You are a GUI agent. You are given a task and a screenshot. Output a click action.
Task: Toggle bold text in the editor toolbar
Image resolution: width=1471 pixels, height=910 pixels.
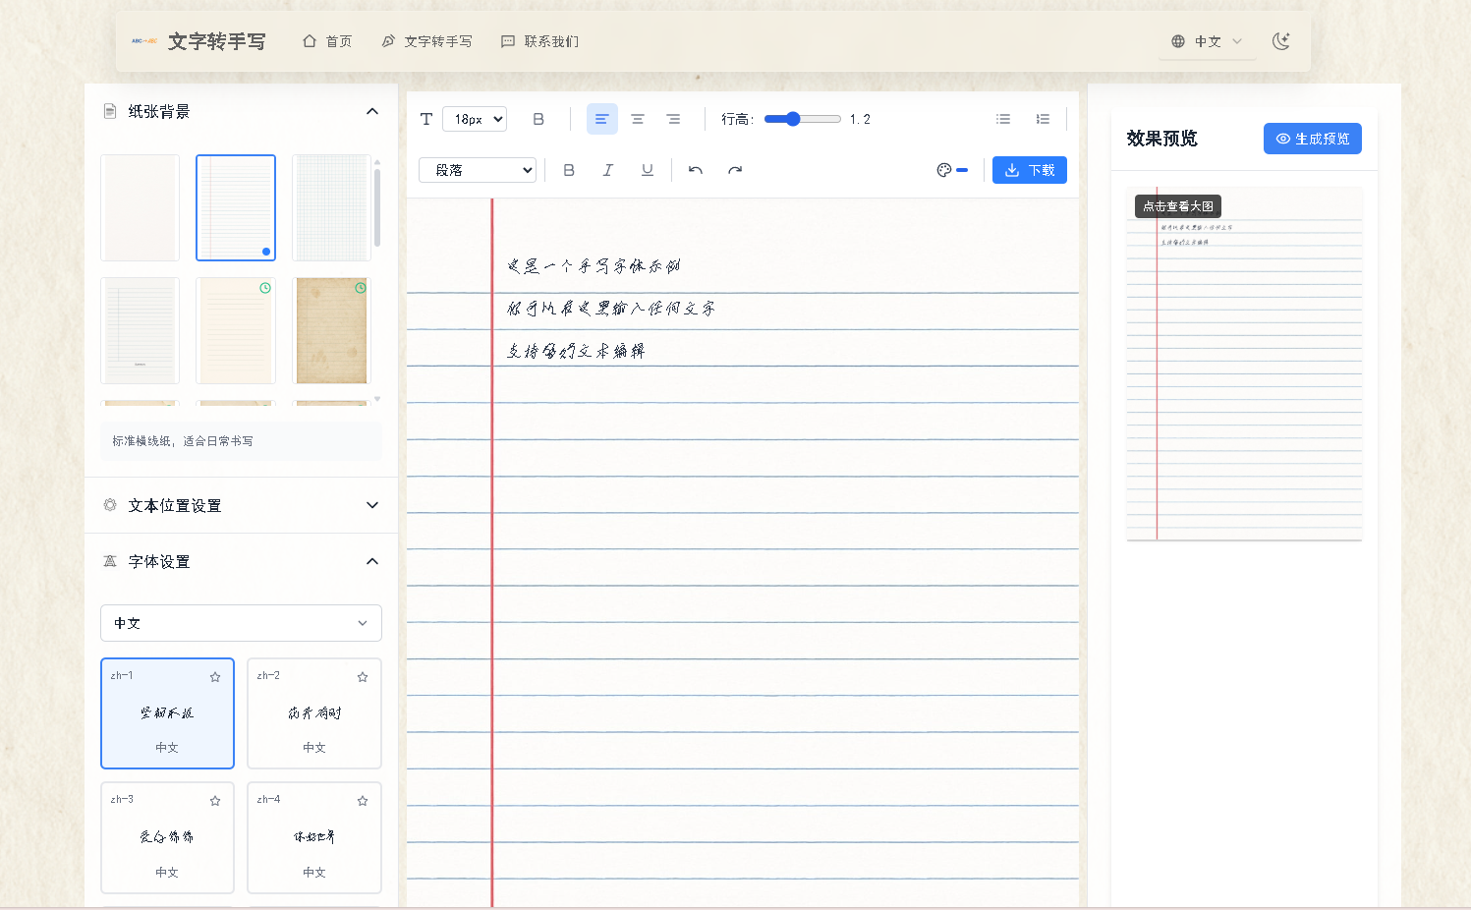pyautogui.click(x=538, y=118)
